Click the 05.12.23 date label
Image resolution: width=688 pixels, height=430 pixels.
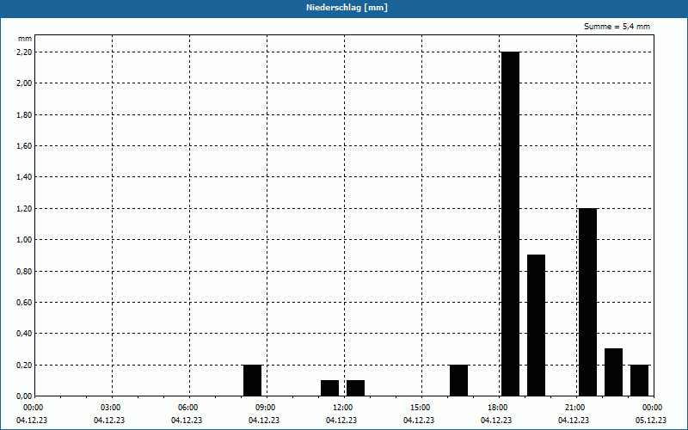(651, 421)
